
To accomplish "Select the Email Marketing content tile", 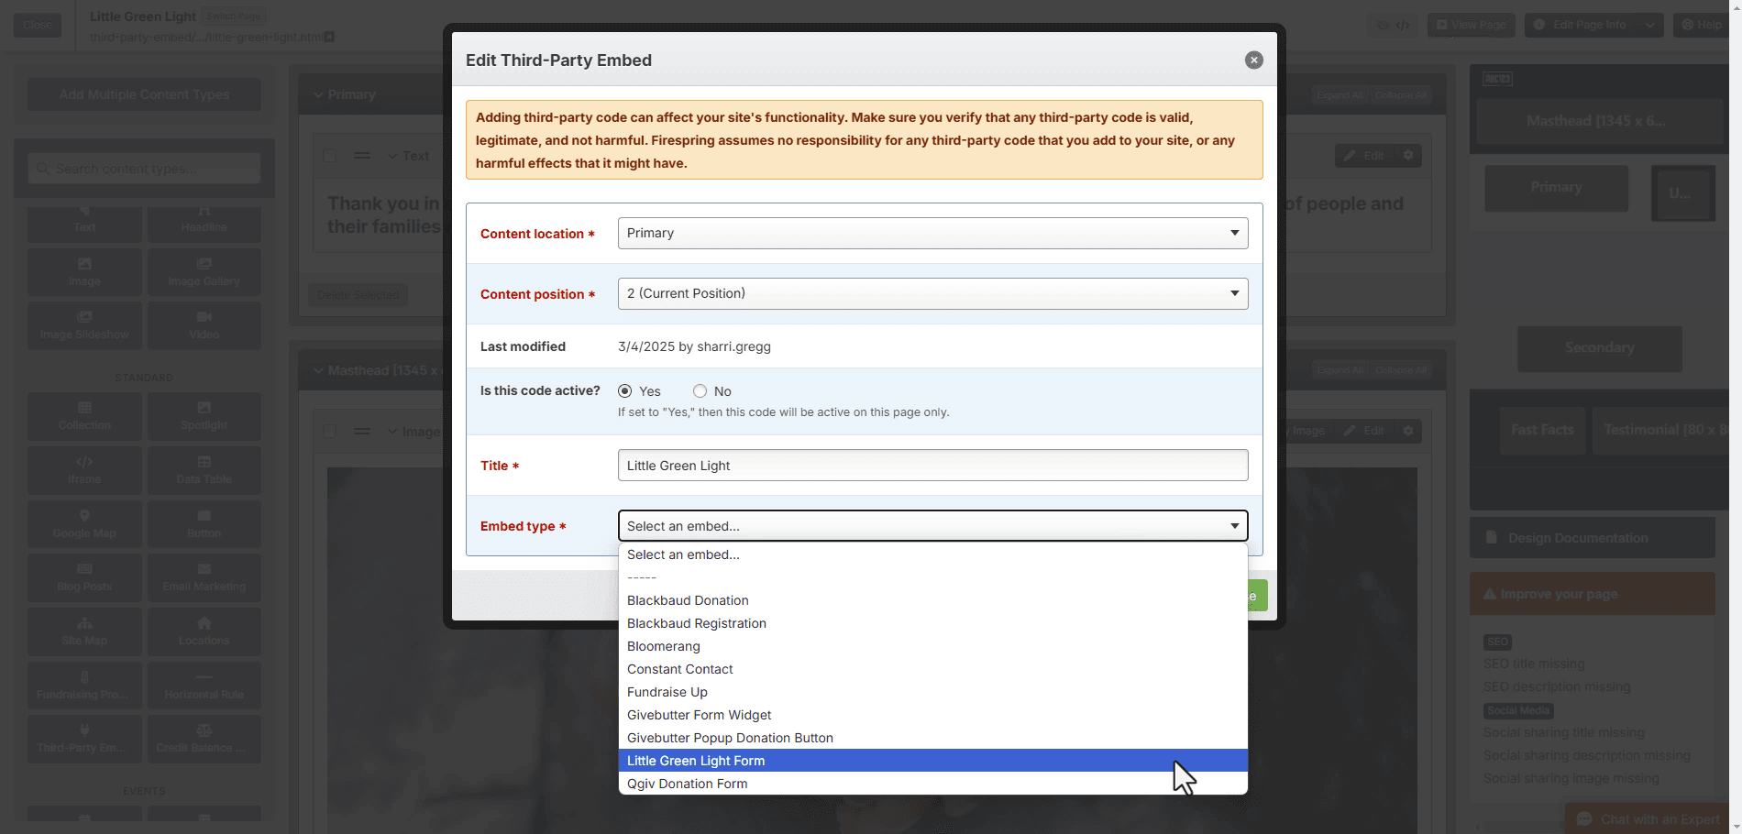I will pyautogui.click(x=204, y=577).
